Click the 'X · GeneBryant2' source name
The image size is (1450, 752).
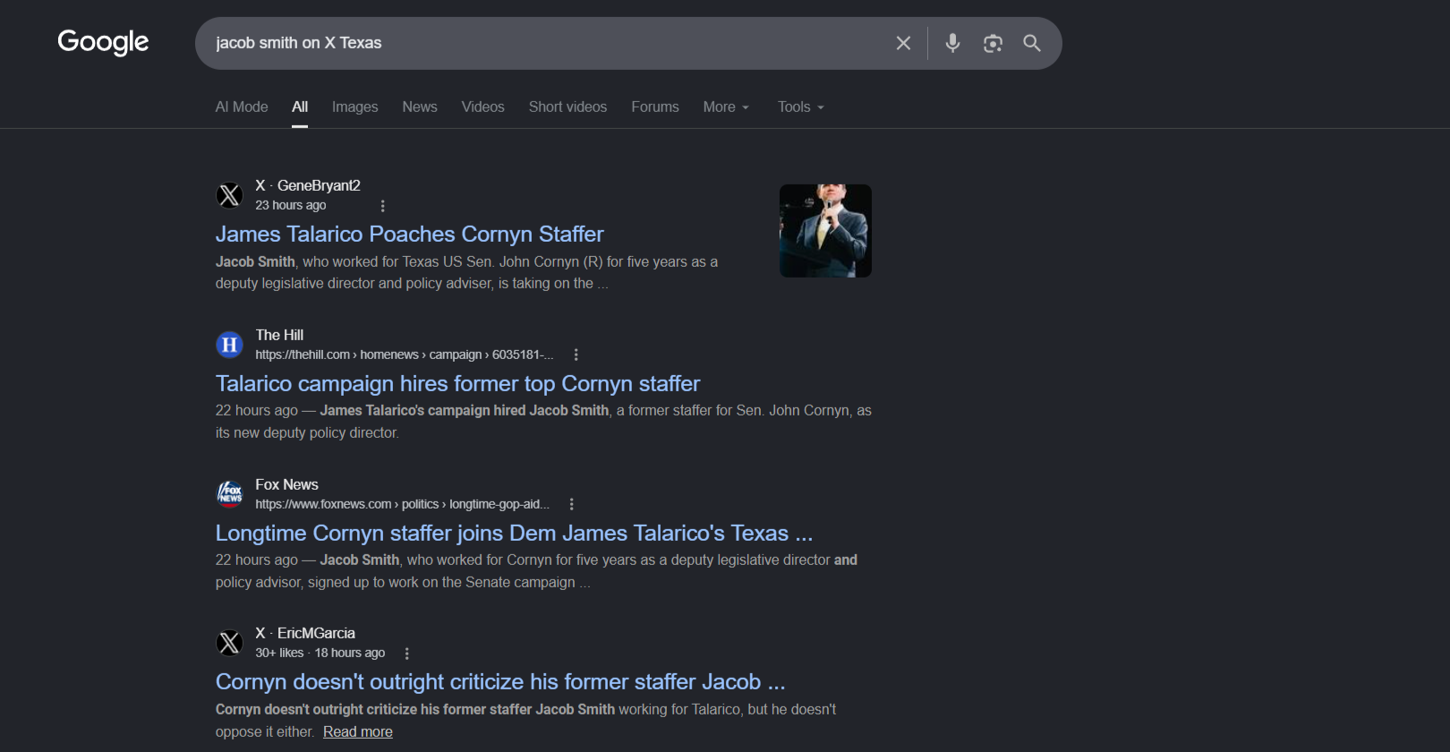[308, 185]
